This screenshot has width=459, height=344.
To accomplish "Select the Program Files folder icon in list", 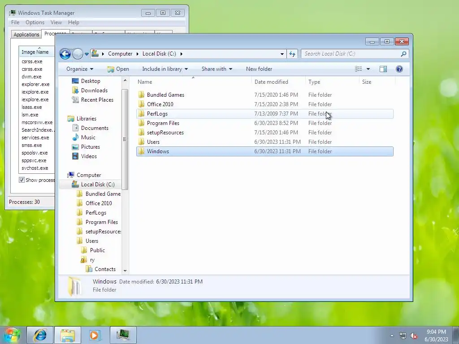I will 141,123.
